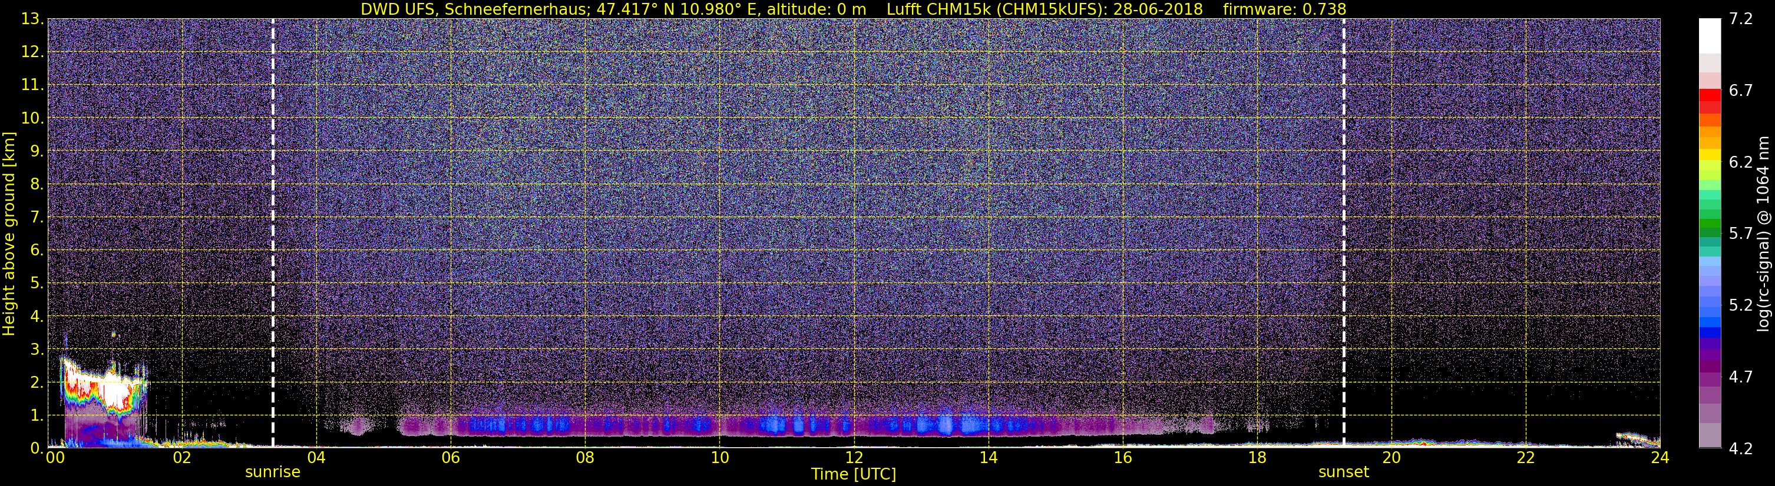Image resolution: width=1775 pixels, height=486 pixels.
Task: Click the colorbar tick value '4.2'
Action: (1741, 449)
